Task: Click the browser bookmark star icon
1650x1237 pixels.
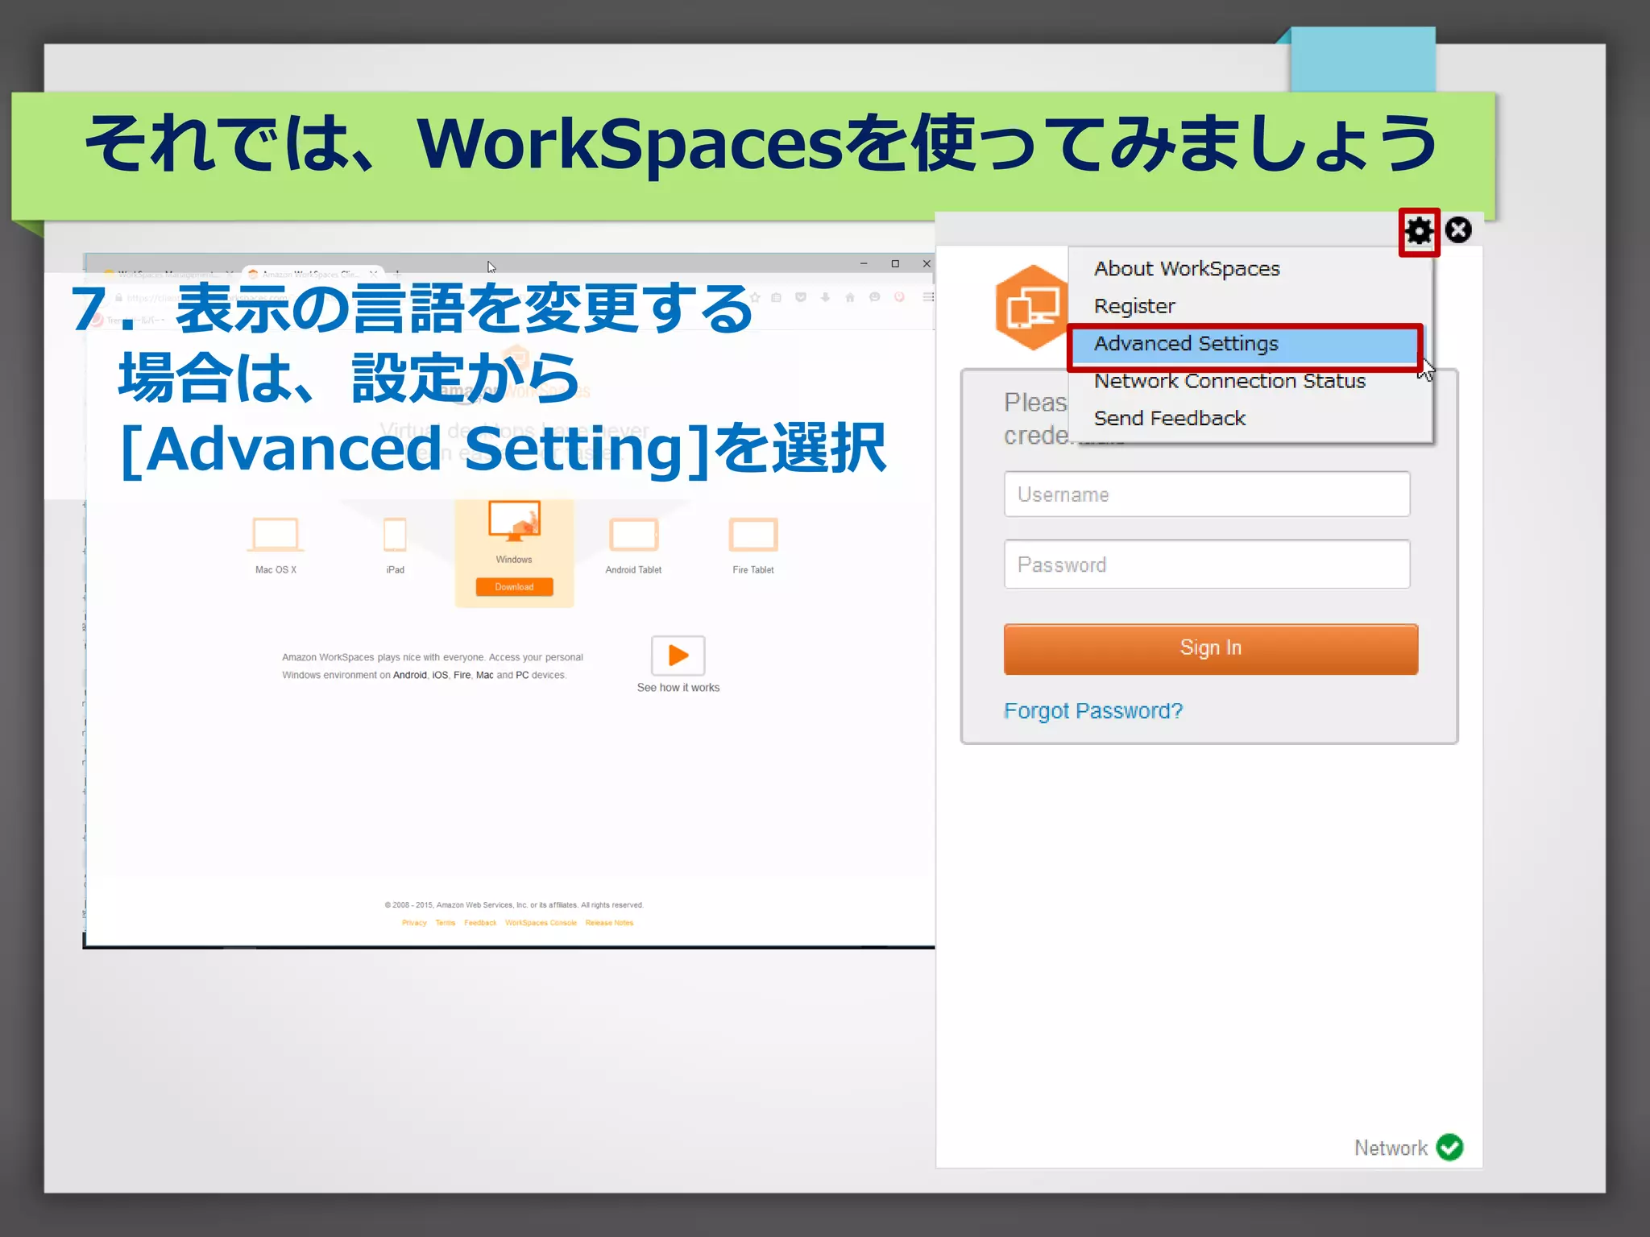Action: (x=755, y=297)
